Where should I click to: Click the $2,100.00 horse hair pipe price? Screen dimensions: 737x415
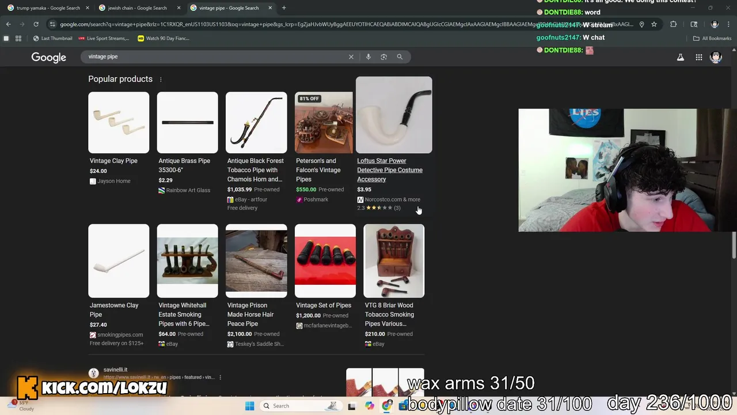point(240,334)
